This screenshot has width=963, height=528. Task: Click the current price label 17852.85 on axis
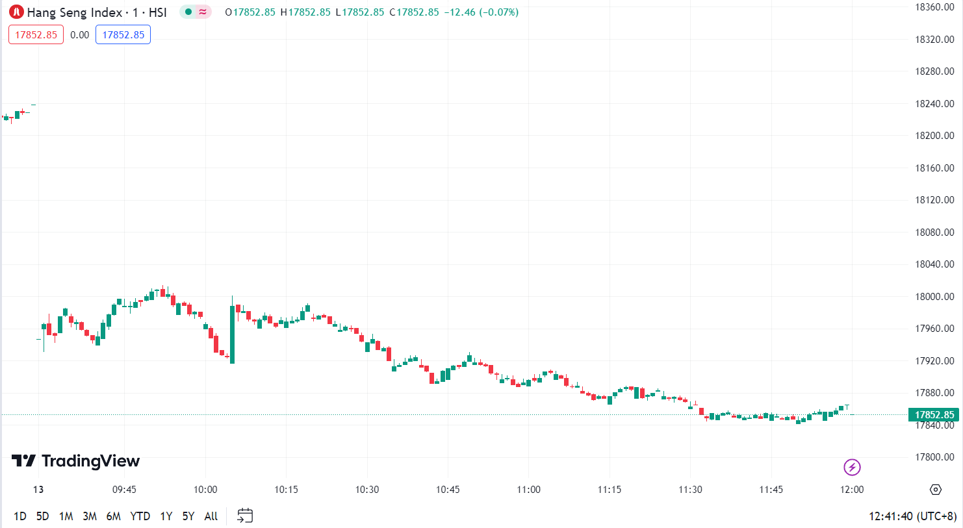click(x=934, y=414)
